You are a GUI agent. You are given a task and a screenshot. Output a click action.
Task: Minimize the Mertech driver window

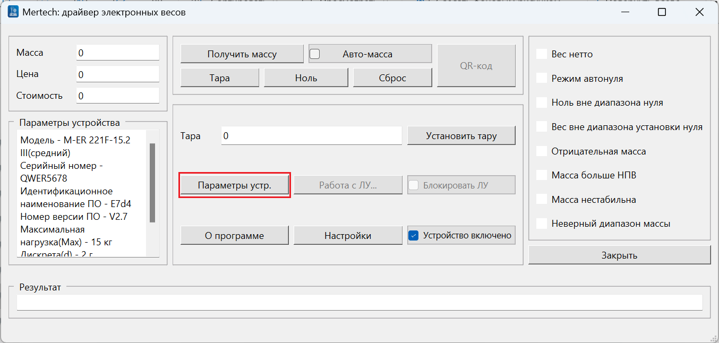coord(624,12)
